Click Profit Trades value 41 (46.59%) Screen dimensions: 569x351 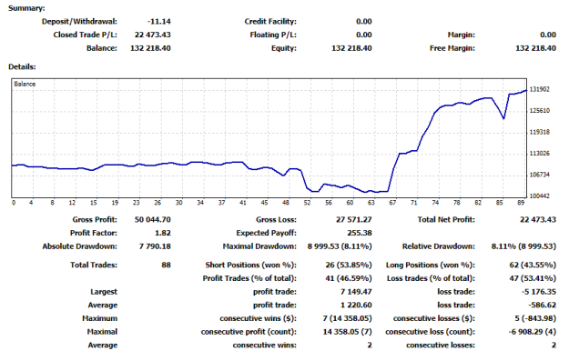[x=349, y=278]
